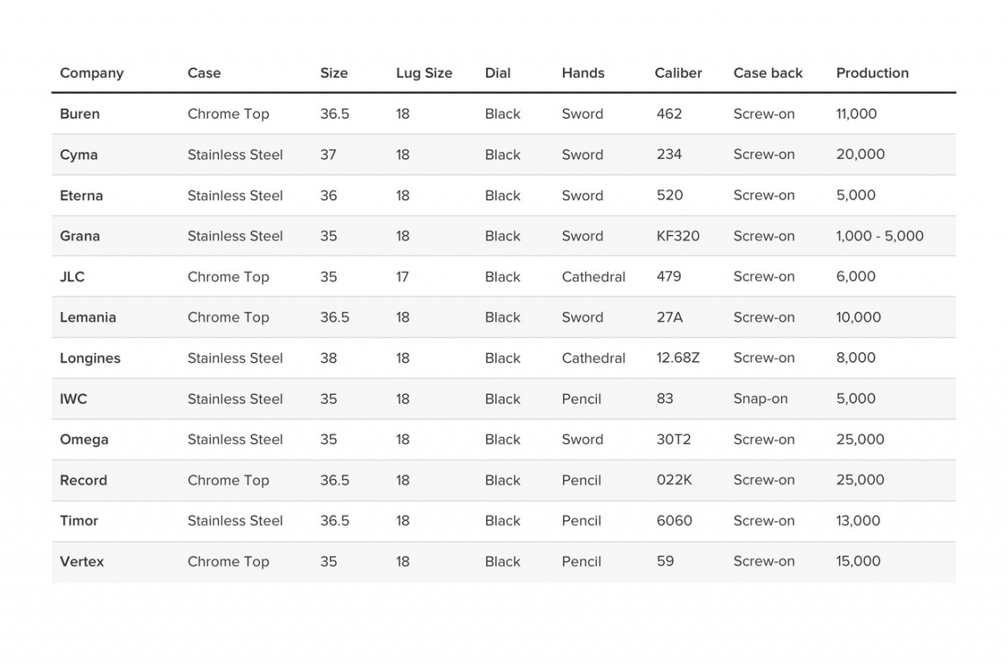Click the 6060 caliber value
1008x664 pixels.
[674, 521]
